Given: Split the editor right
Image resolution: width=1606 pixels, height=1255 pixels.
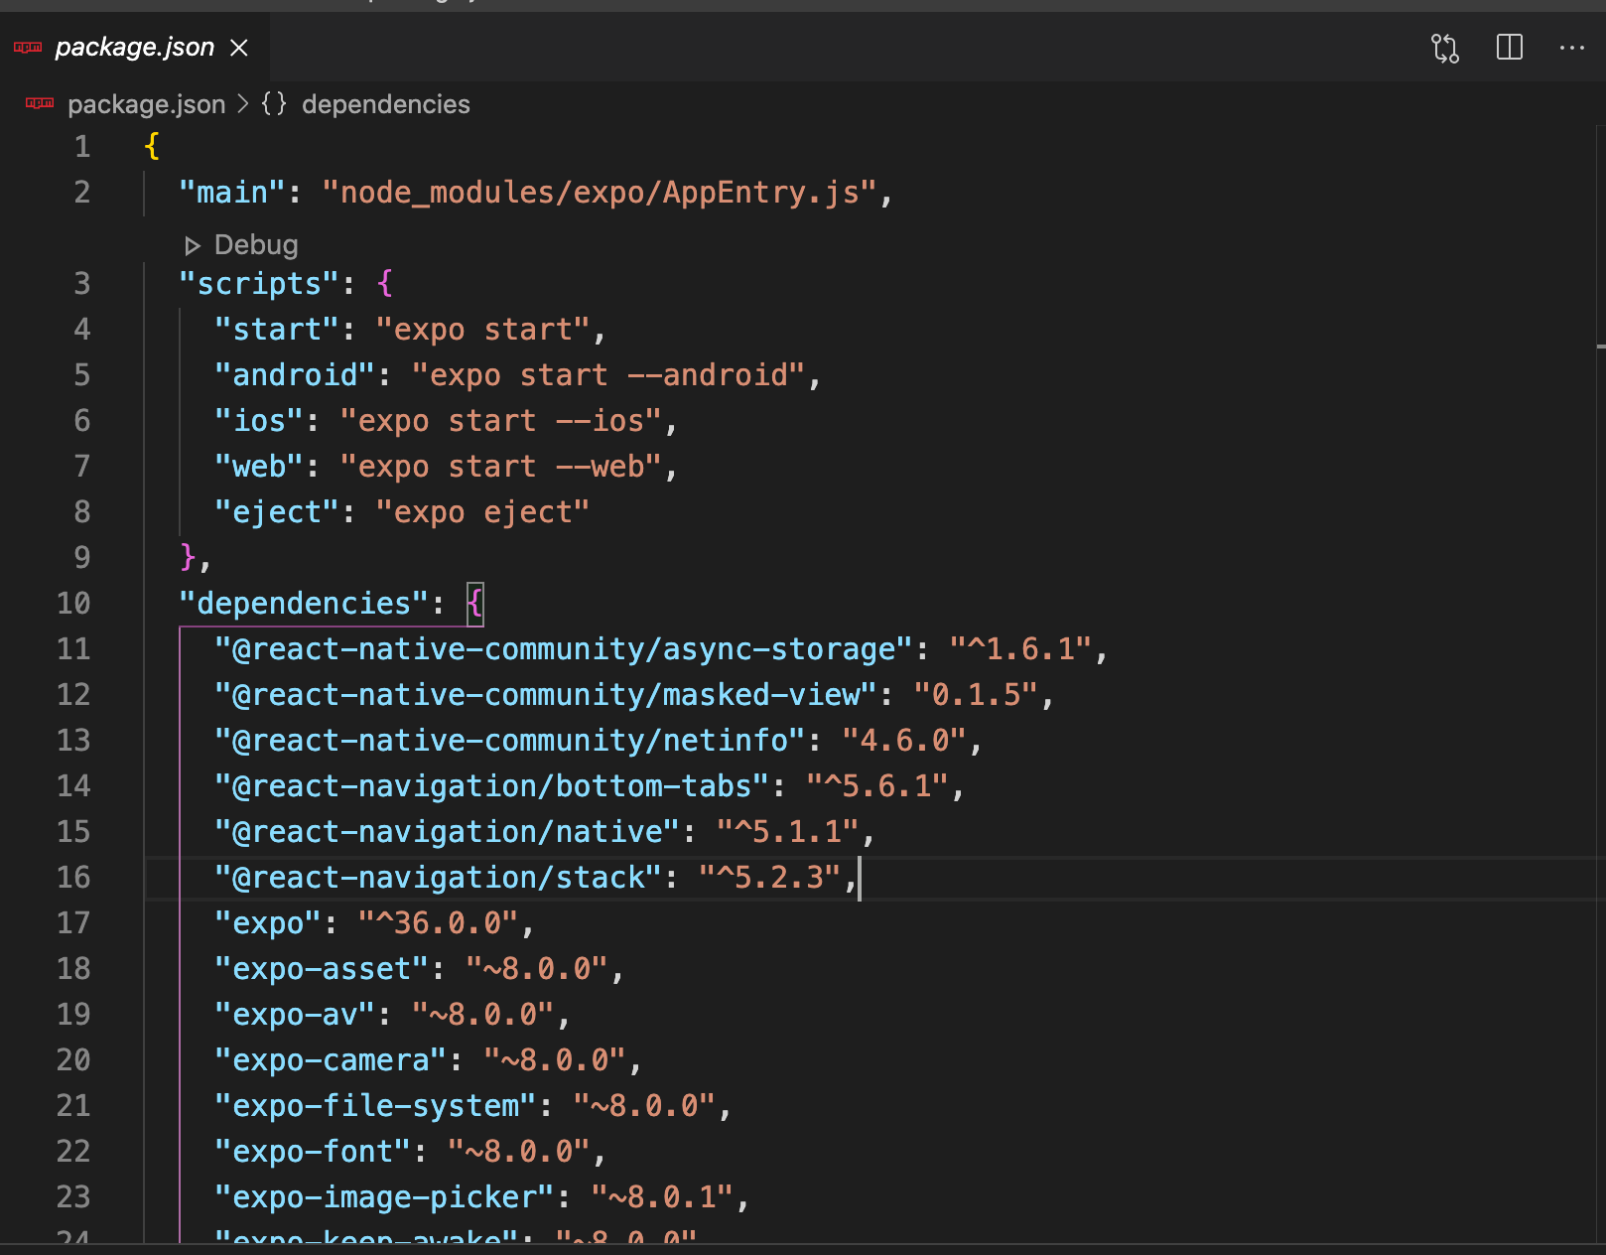Looking at the screenshot, I should [1510, 47].
